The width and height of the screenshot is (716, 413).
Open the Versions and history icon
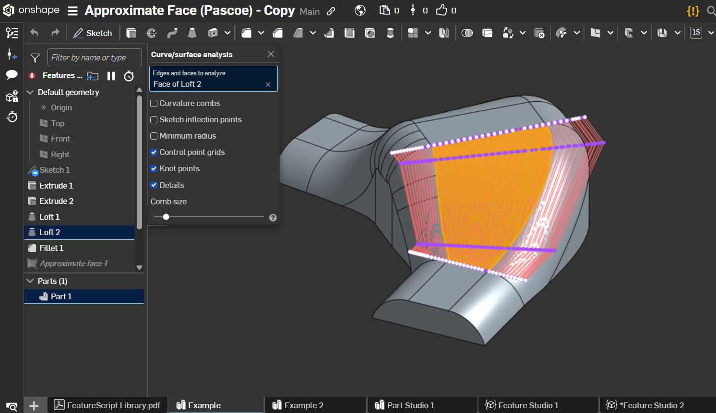(12, 33)
